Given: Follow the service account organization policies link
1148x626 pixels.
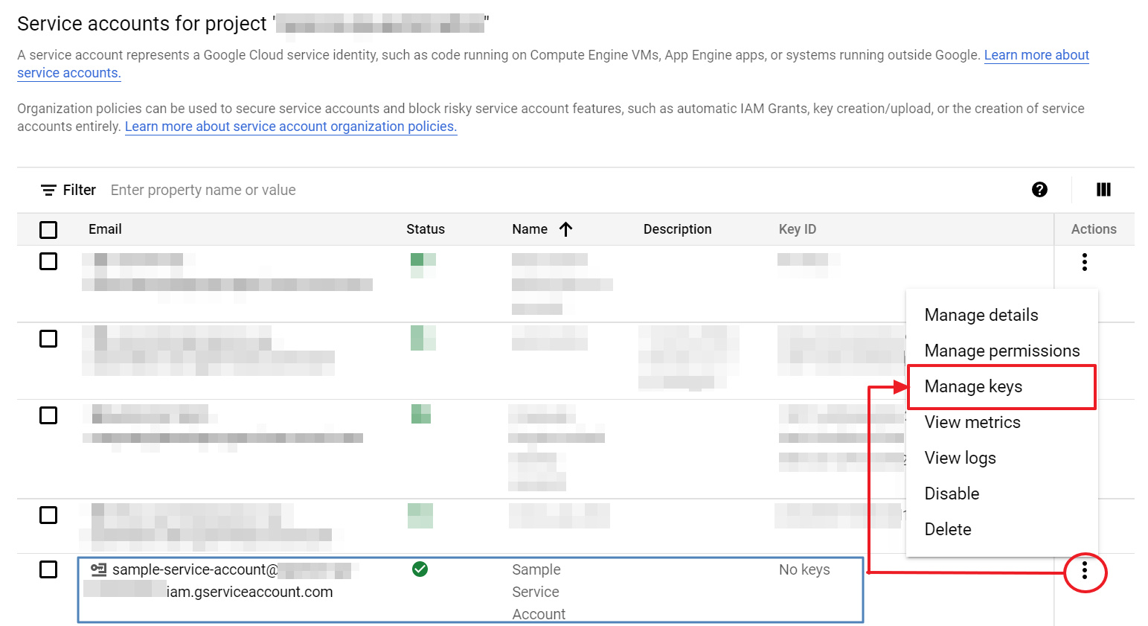Looking at the screenshot, I should point(290,127).
